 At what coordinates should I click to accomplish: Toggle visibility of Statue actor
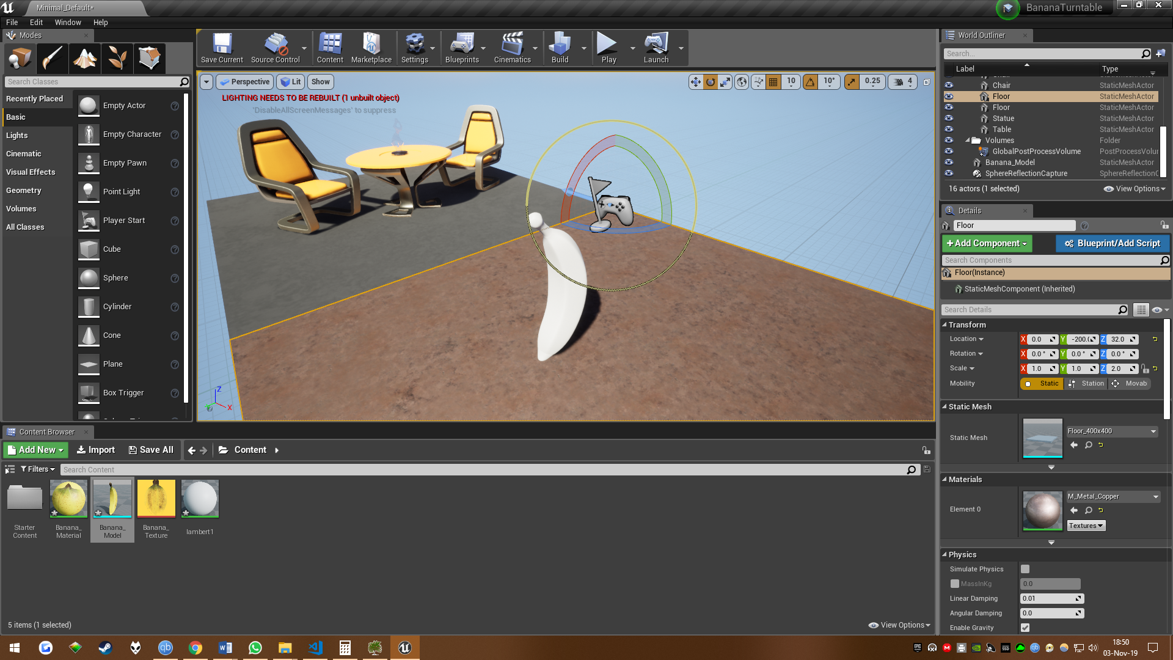click(949, 119)
